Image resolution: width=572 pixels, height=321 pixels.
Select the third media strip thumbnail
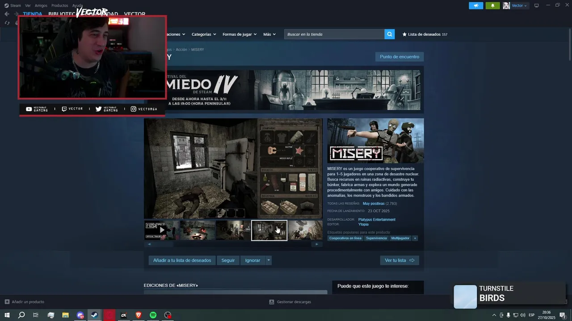coord(233,230)
